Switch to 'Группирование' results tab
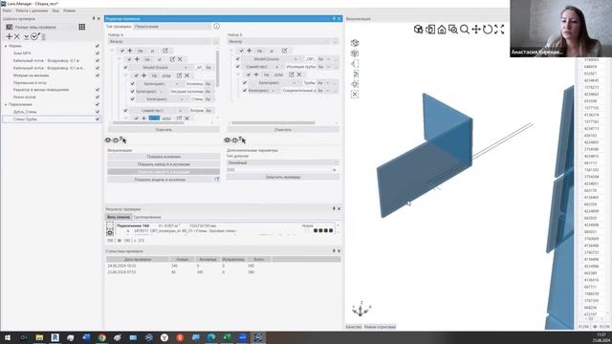The image size is (612, 344). coord(146,217)
